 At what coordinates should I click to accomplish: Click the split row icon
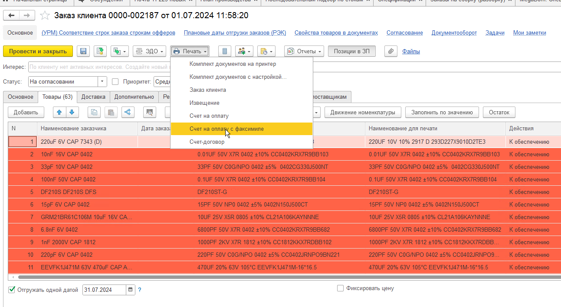coord(128,112)
